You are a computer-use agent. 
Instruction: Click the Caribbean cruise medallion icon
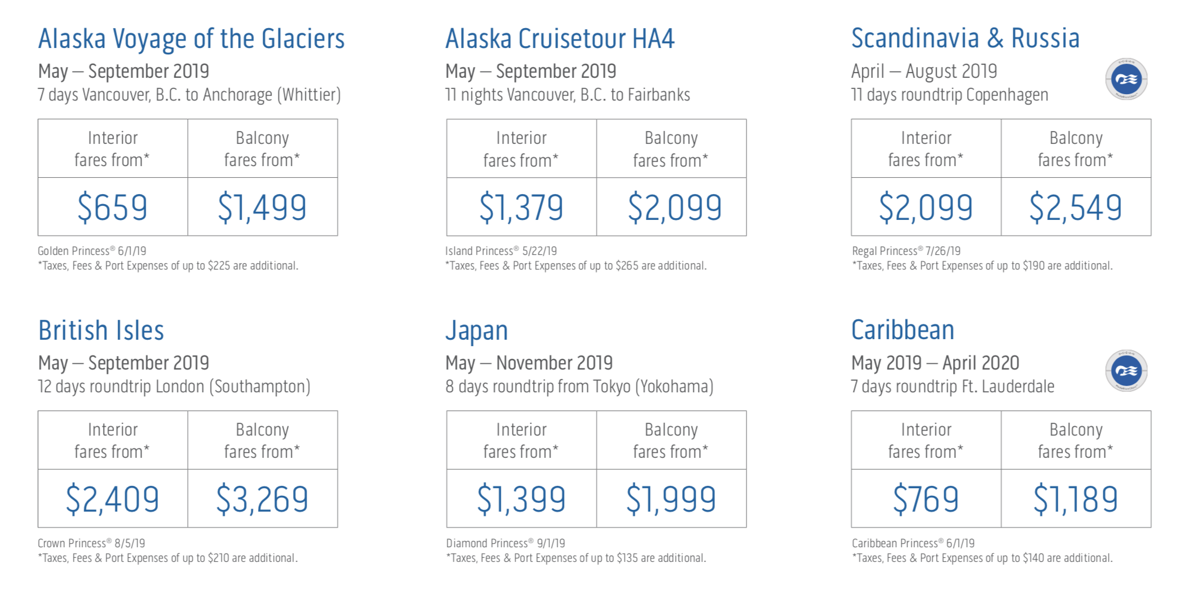1126,371
